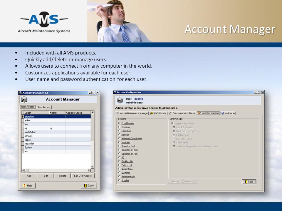Click the user list scroll down arrow

92,167
